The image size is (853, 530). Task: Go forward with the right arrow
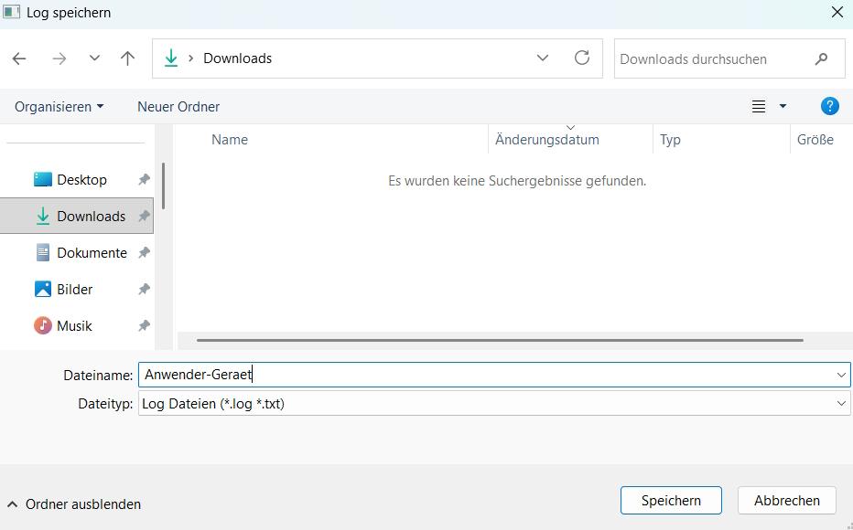click(x=59, y=58)
